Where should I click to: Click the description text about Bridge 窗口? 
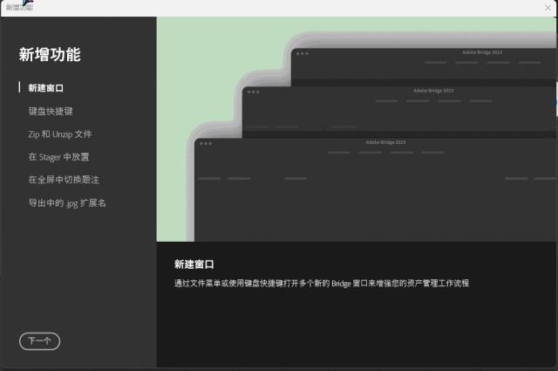(322, 284)
